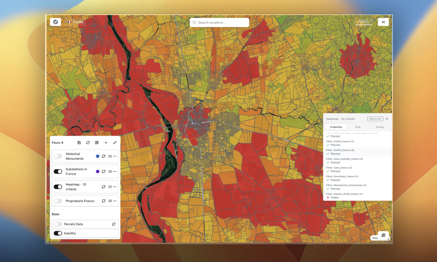
Task: Click the purple color swatch for Substations
Action: [x=98, y=171]
